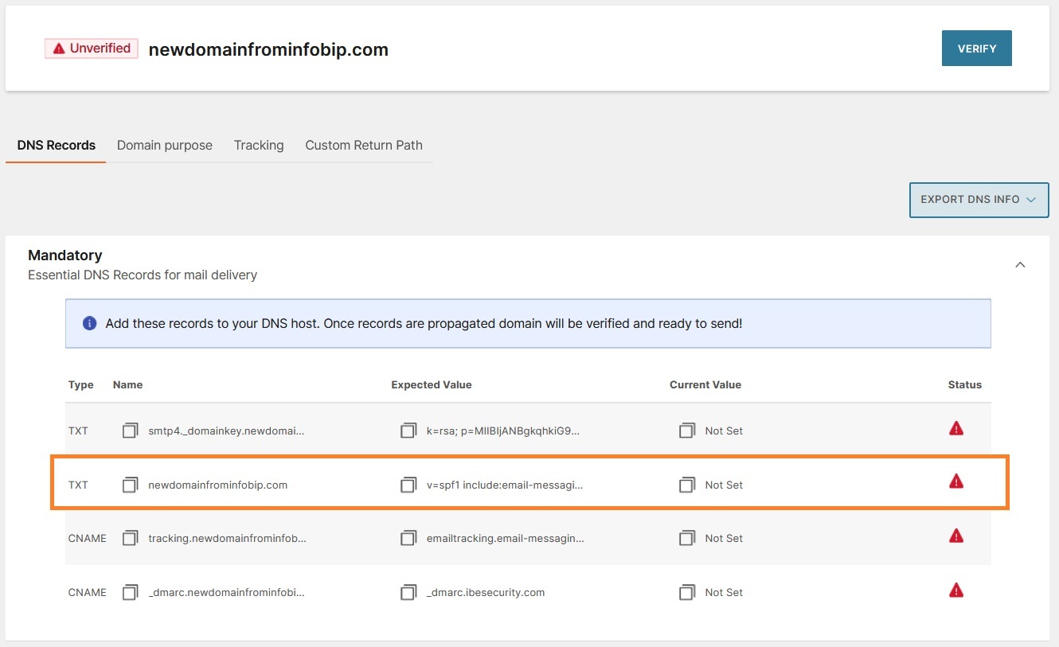Click the tracking.newdomainfrominfob... name text
The width and height of the screenshot is (1059, 647).
coord(227,538)
